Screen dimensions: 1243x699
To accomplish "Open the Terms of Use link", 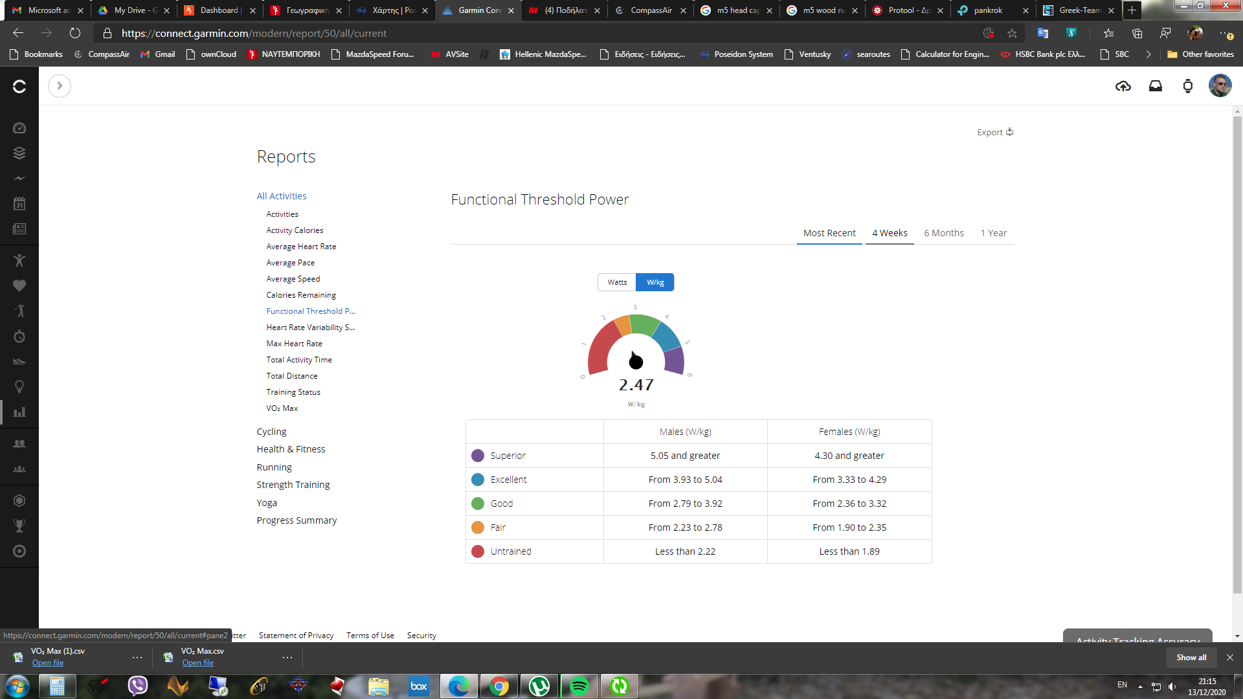I will point(370,636).
